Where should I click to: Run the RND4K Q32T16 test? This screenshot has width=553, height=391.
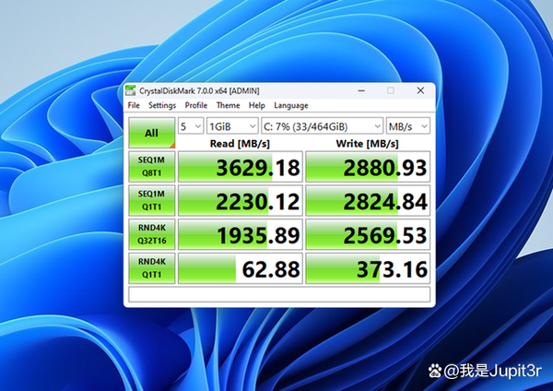coord(151,235)
